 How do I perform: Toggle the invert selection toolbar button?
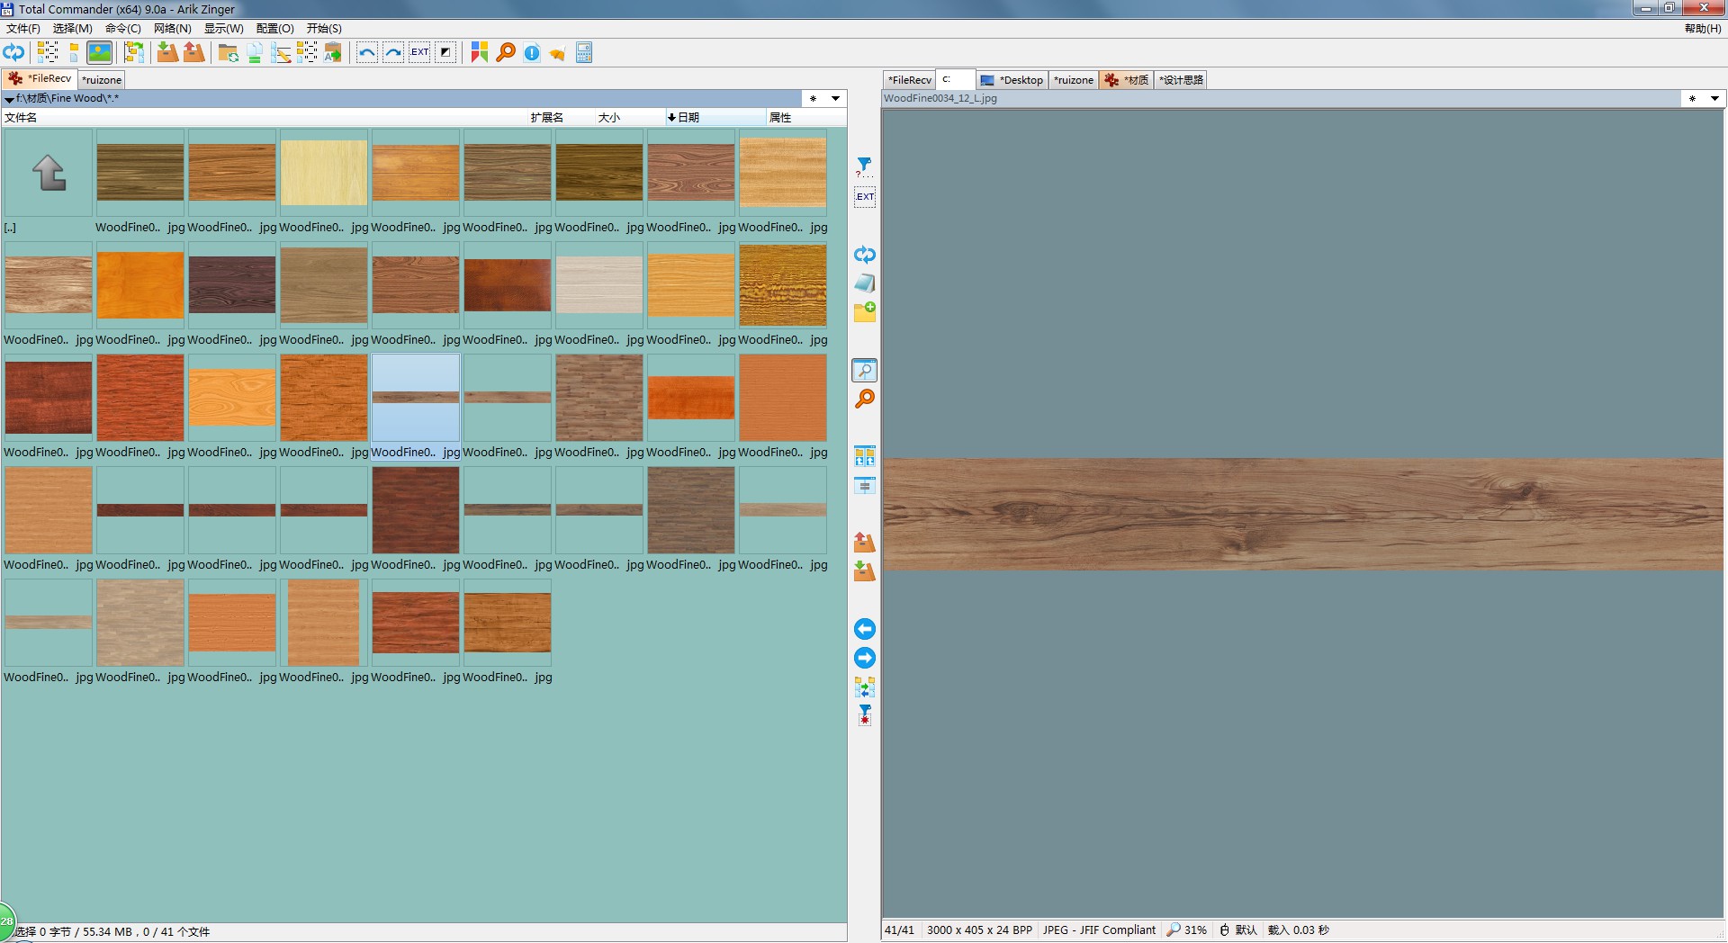point(445,53)
